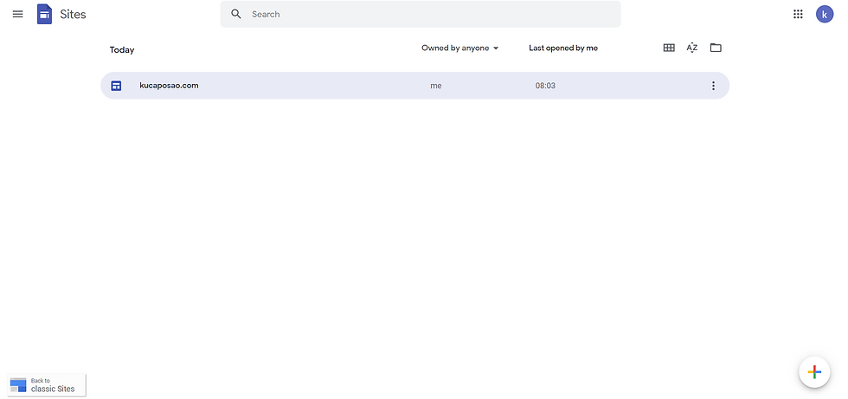848x399 pixels.
Task: Open the main hamburger menu
Action: coord(18,14)
